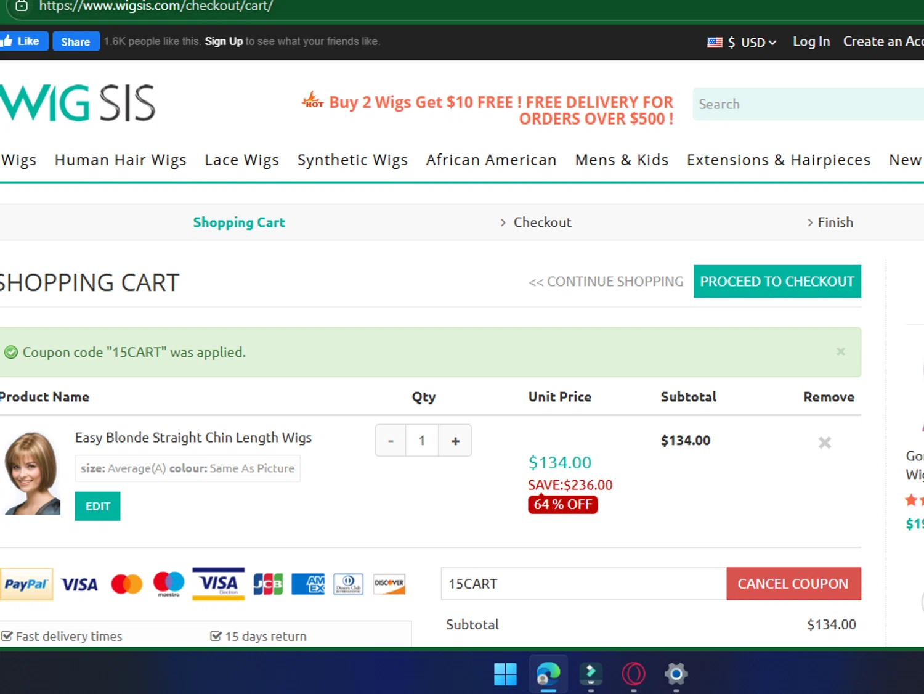The width and height of the screenshot is (924, 694).
Task: Click the Facebook Share button
Action: (76, 41)
